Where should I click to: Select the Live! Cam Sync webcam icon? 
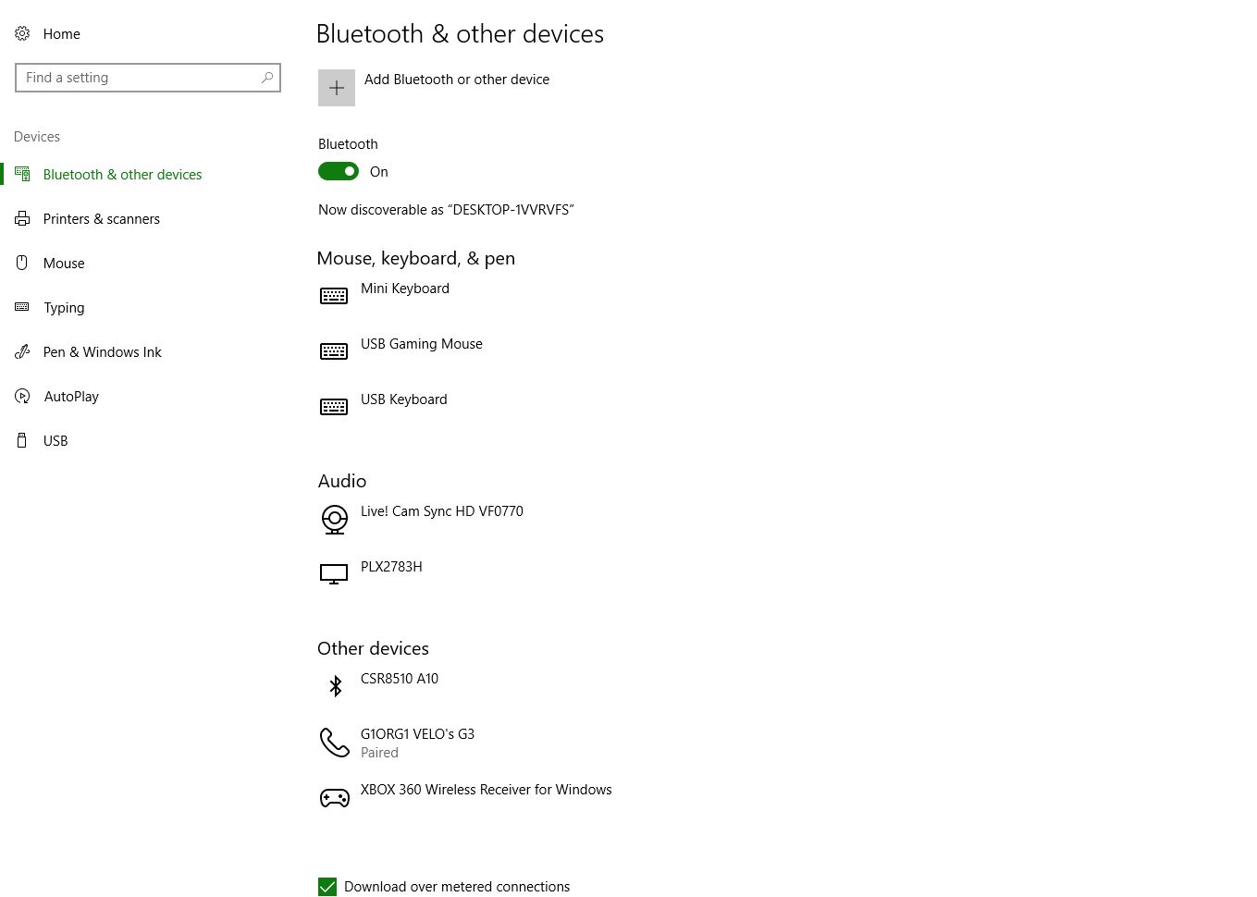pos(334,519)
